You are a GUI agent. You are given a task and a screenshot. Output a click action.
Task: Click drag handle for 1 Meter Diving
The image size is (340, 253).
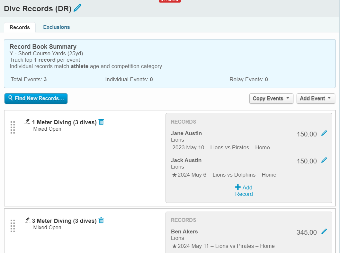(x=13, y=127)
